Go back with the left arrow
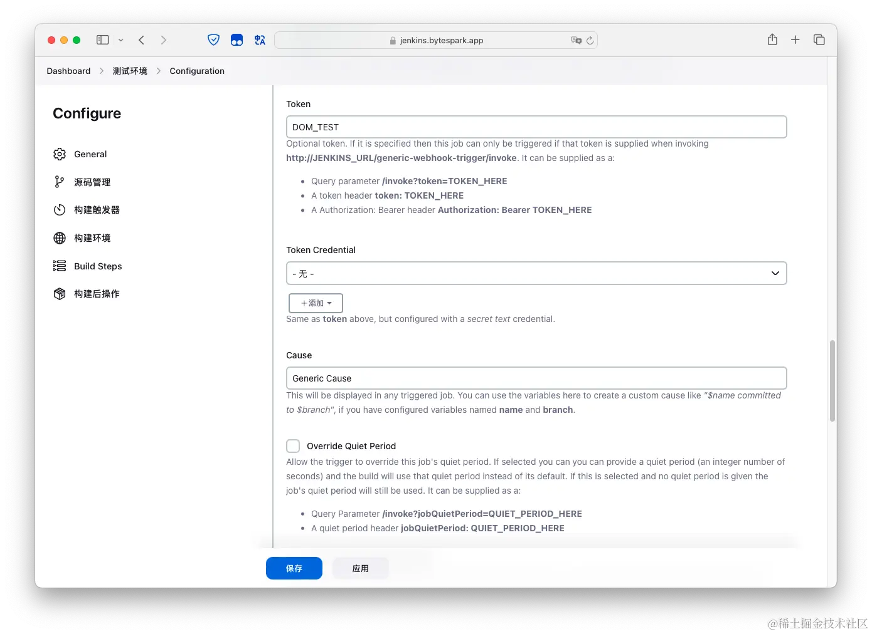The width and height of the screenshot is (872, 634). pos(142,40)
